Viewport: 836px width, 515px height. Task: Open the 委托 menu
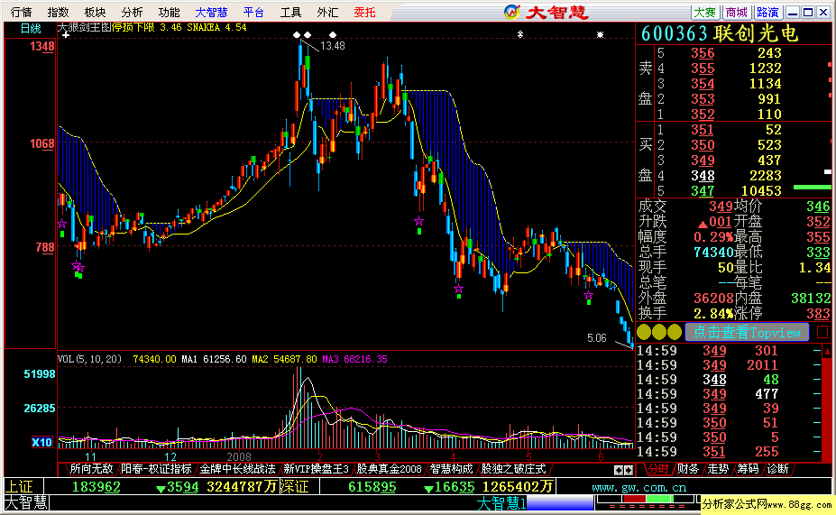click(x=365, y=13)
